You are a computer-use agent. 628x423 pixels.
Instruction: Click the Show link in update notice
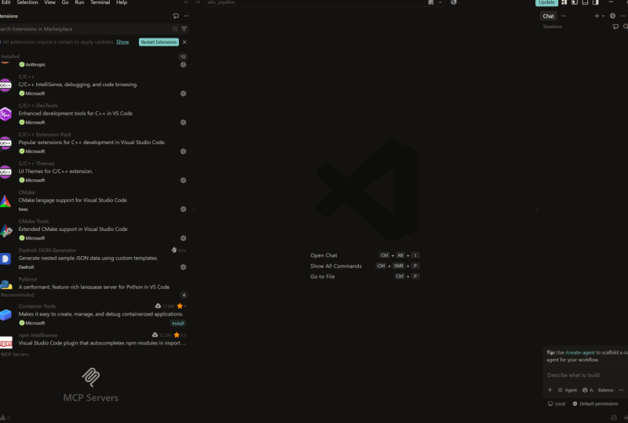tap(122, 42)
